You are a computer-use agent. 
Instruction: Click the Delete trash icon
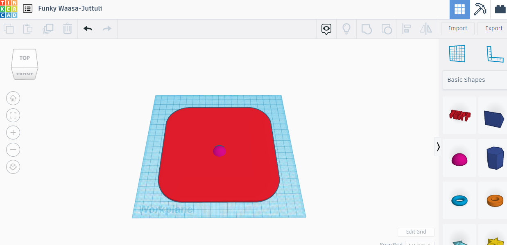[68, 29]
